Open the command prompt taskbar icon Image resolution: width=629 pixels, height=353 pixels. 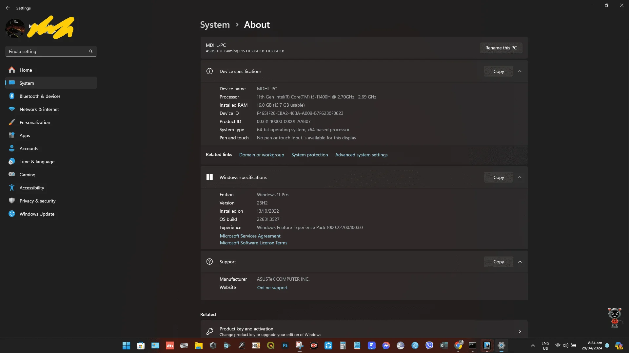tap(472, 345)
